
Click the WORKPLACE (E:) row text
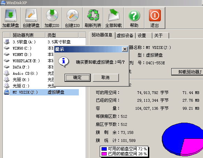(26, 61)
